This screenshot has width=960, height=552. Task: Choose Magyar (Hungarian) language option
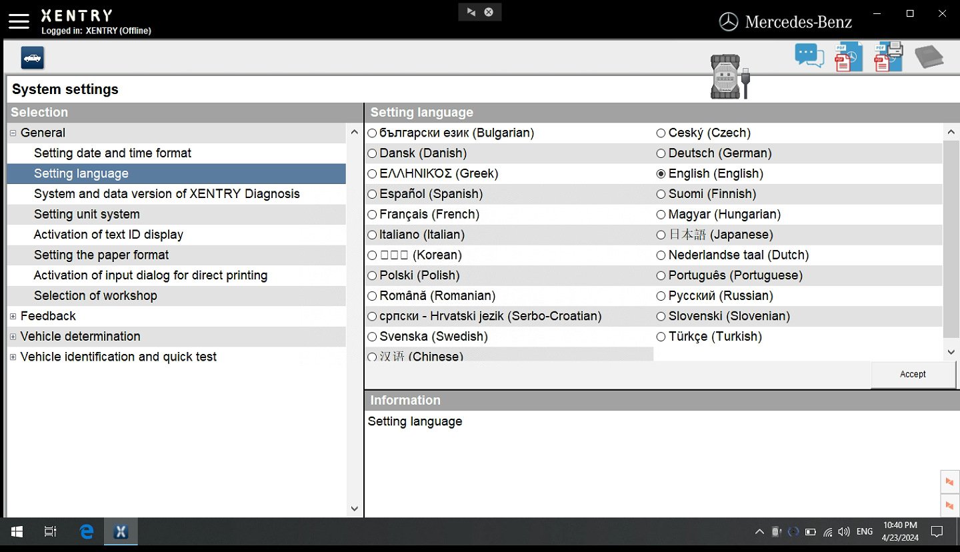click(718, 215)
